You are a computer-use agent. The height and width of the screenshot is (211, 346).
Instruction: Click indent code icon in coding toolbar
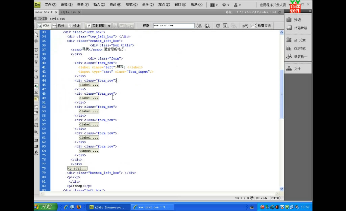coord(36,140)
